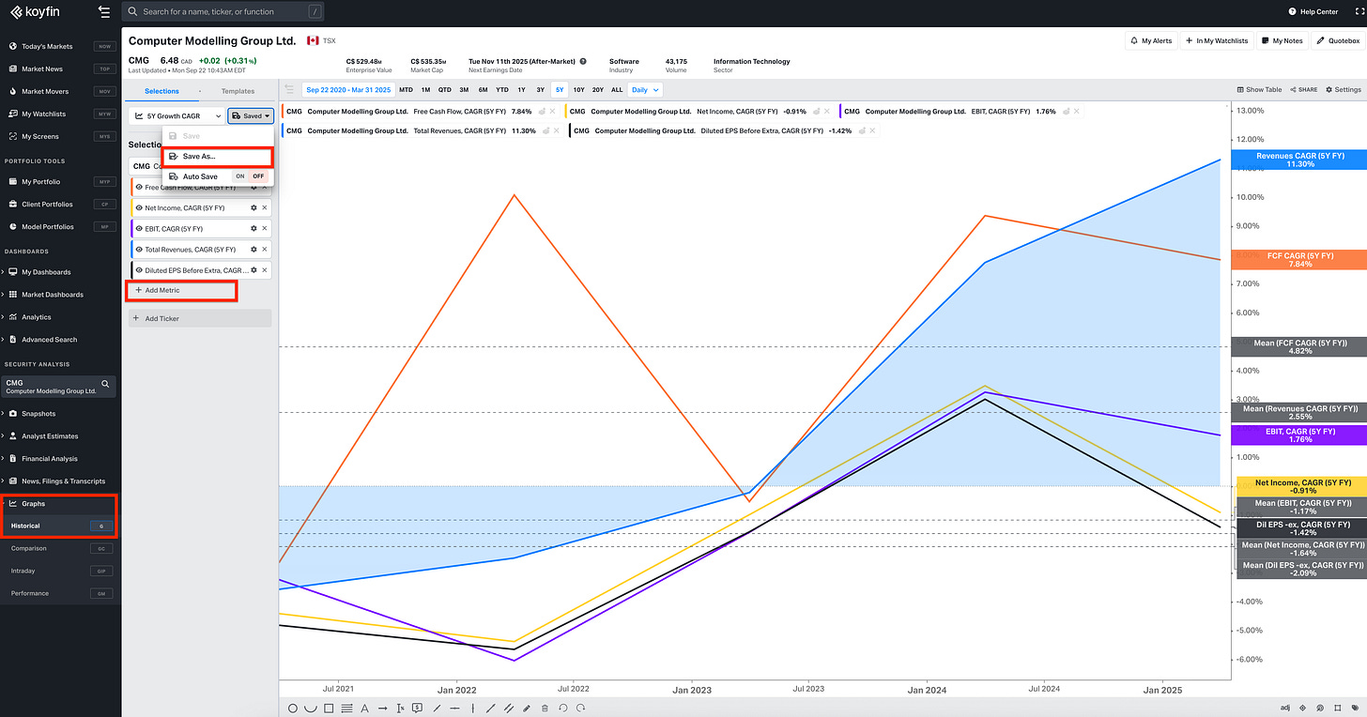Collapse the Koyfin sidebar with the menu icon
This screenshot has height=717, width=1367.
click(x=103, y=11)
